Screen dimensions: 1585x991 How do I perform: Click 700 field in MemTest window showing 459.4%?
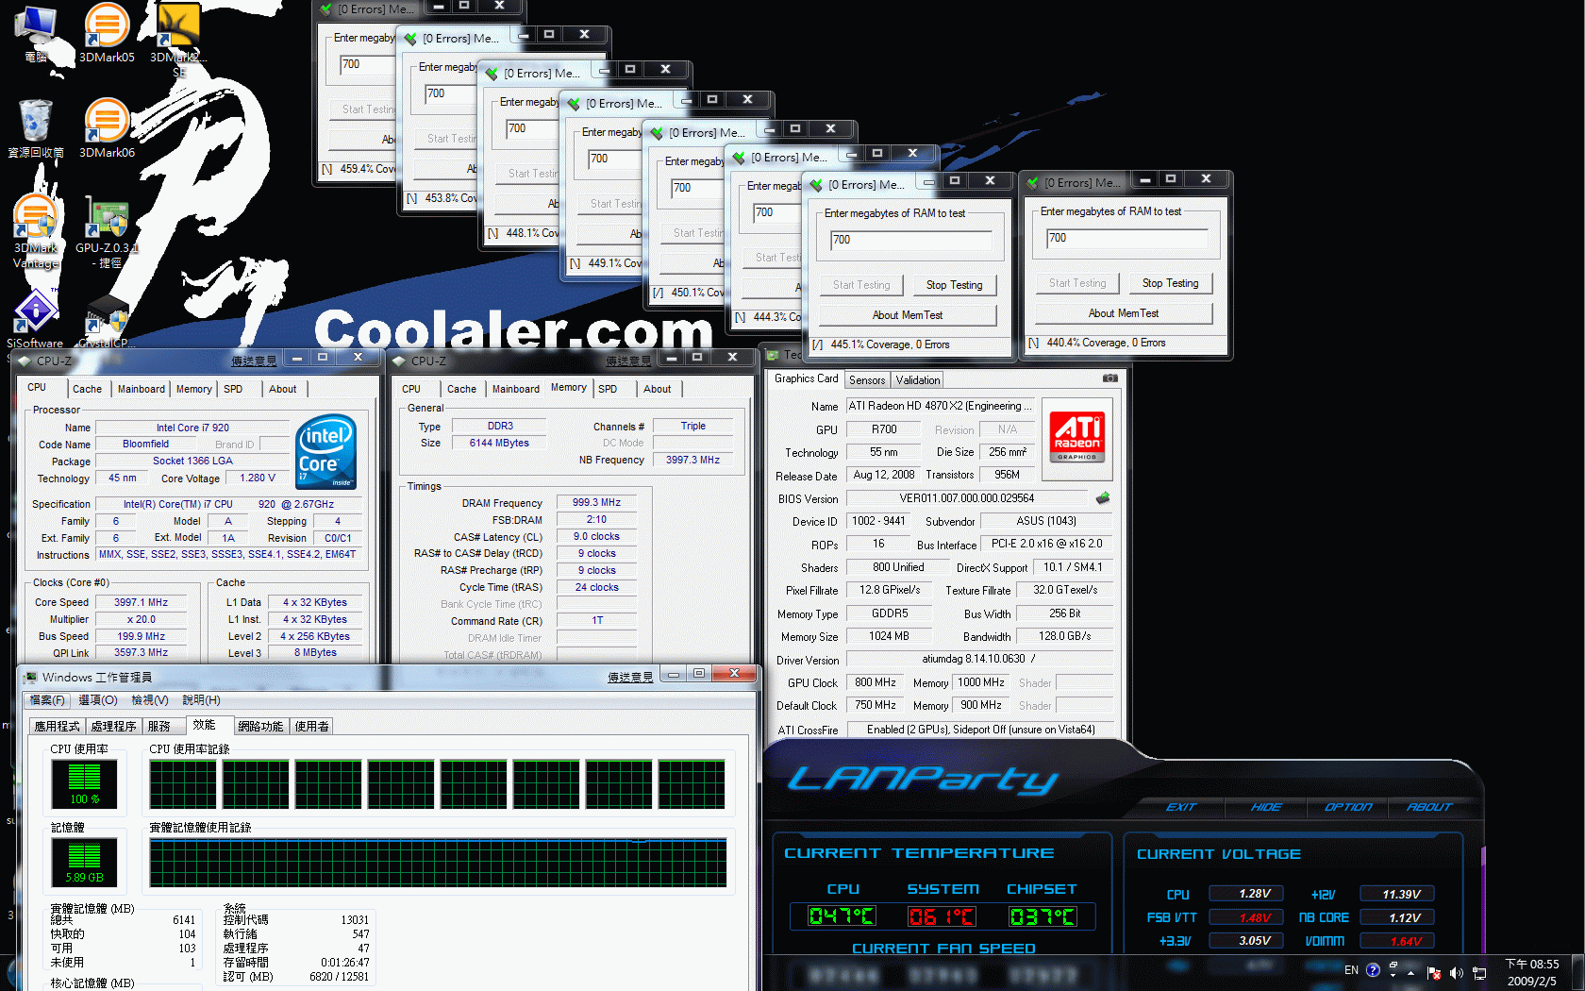click(x=367, y=64)
